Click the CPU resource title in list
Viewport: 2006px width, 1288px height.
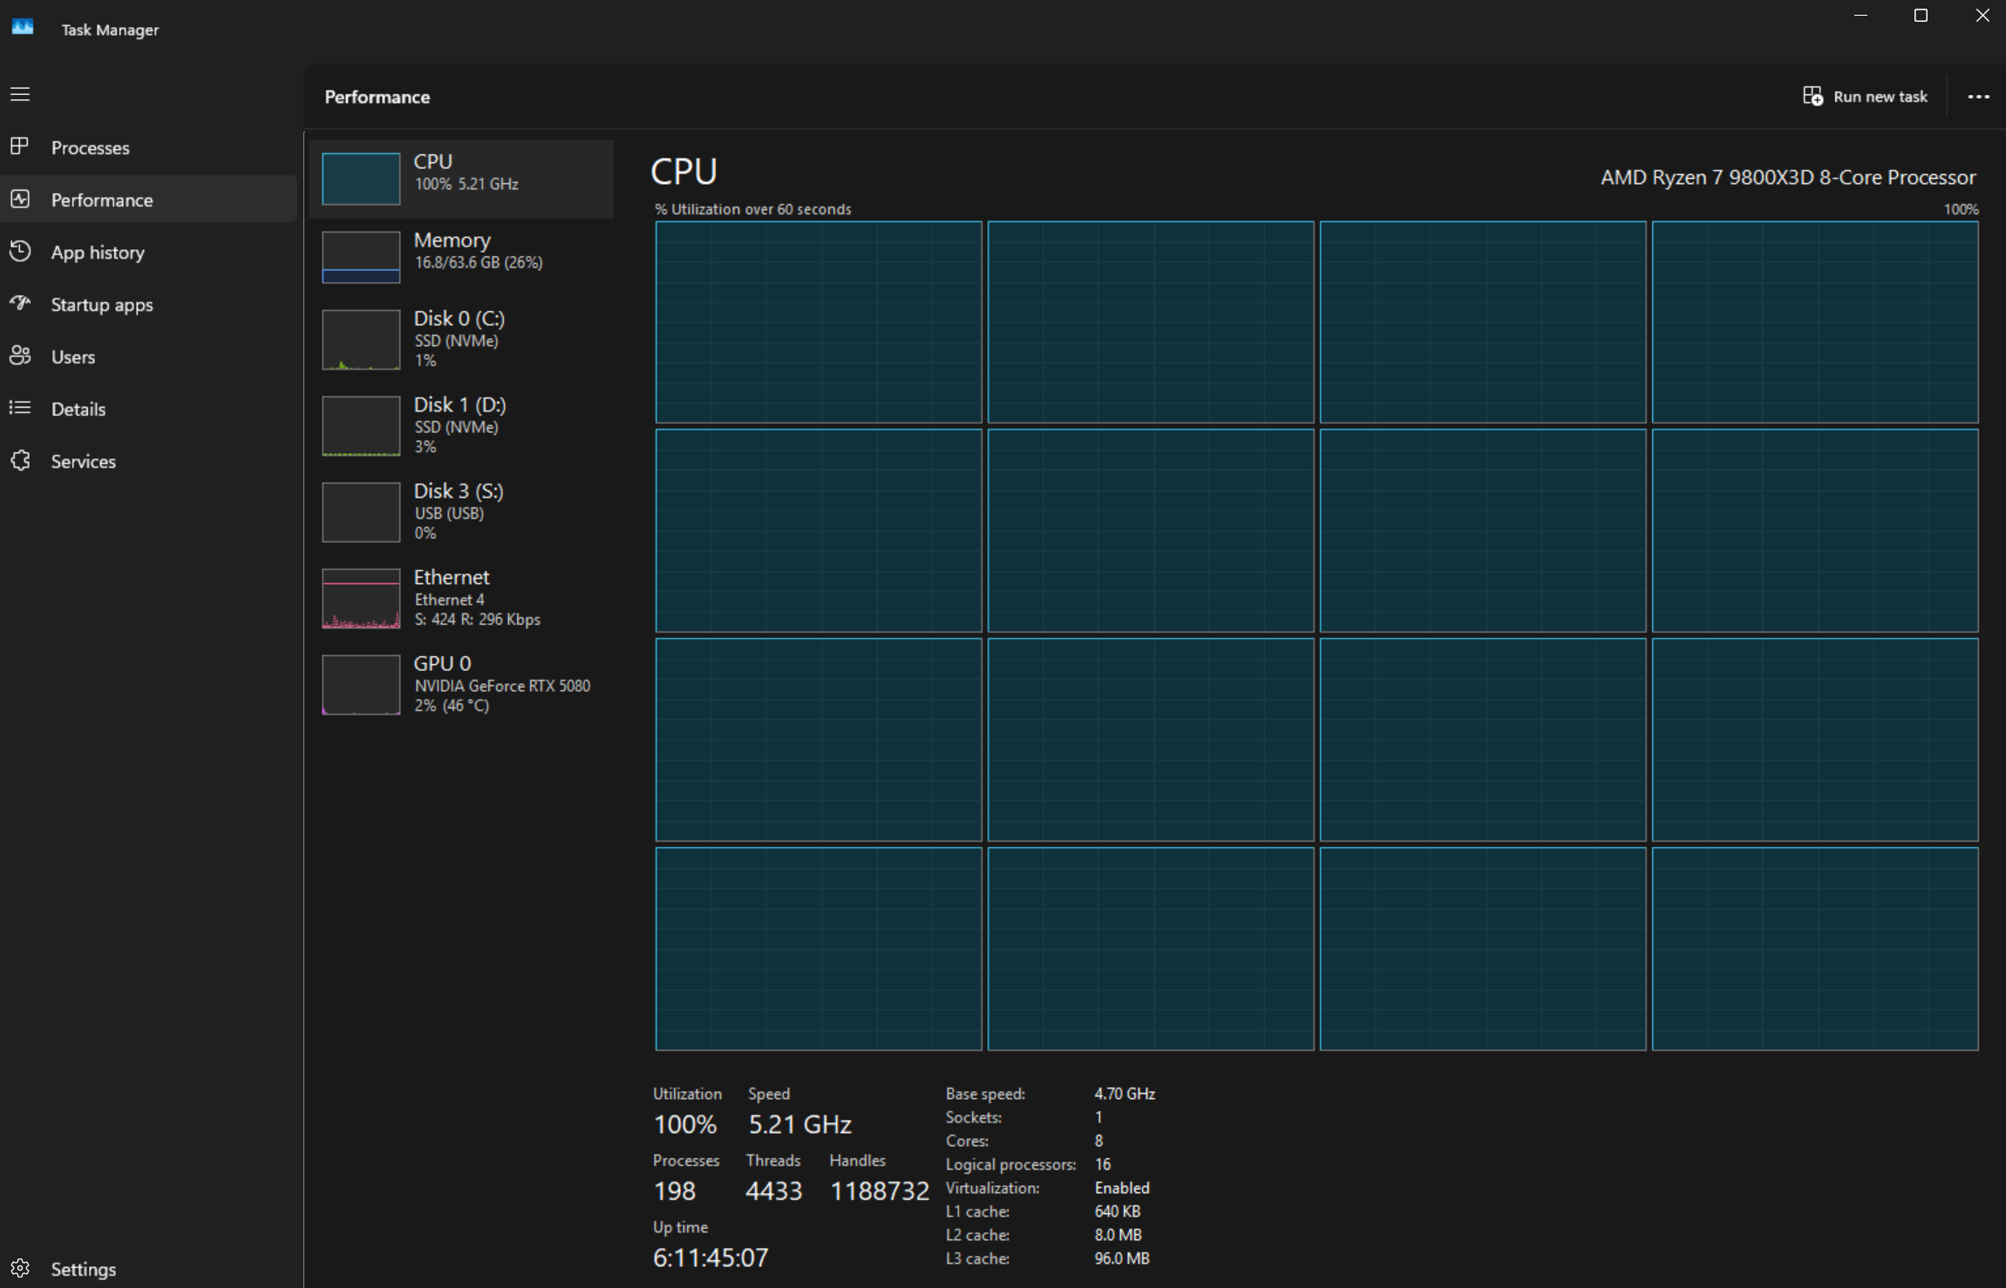pyautogui.click(x=433, y=161)
